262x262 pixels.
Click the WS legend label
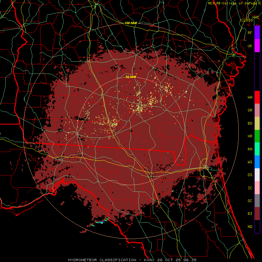pos(250,162)
